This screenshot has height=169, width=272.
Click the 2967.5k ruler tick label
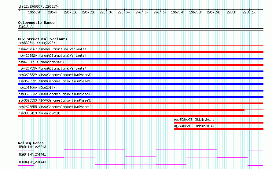142,12
